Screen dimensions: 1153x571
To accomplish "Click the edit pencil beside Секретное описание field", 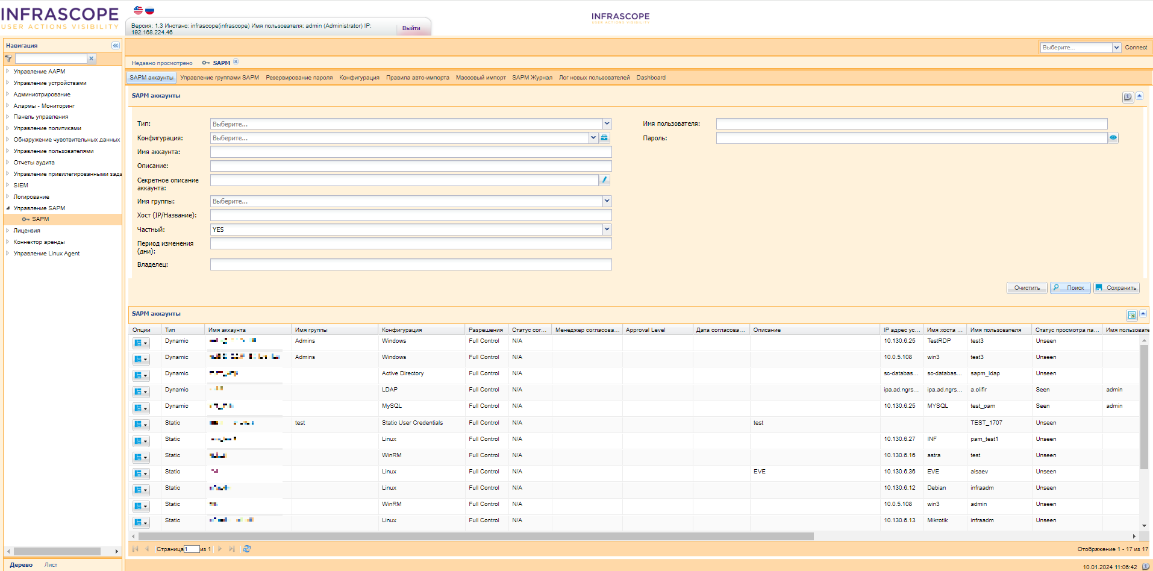I will pos(605,179).
